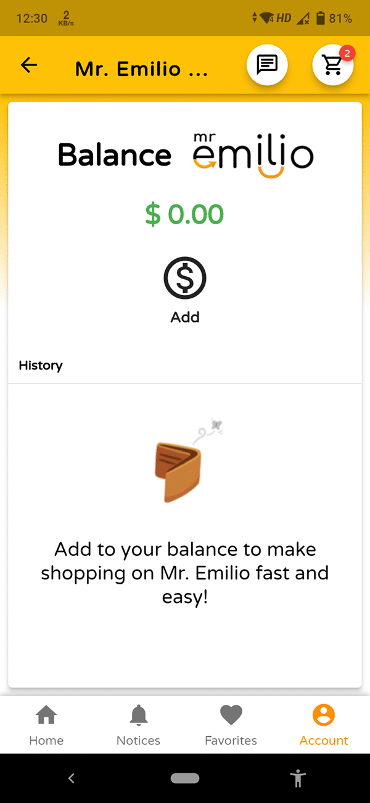370x803 pixels.
Task: Switch to the Home tab
Action: 46,724
